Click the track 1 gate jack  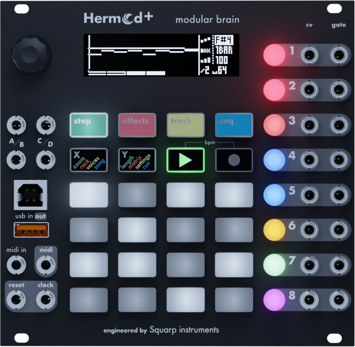pyautogui.click(x=339, y=55)
